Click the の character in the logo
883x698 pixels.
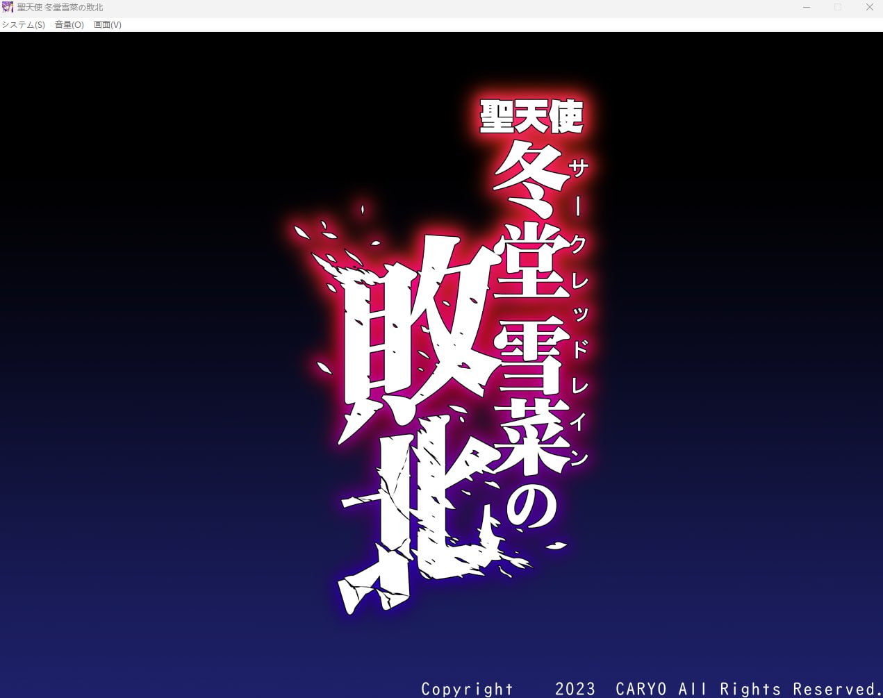pyautogui.click(x=531, y=507)
